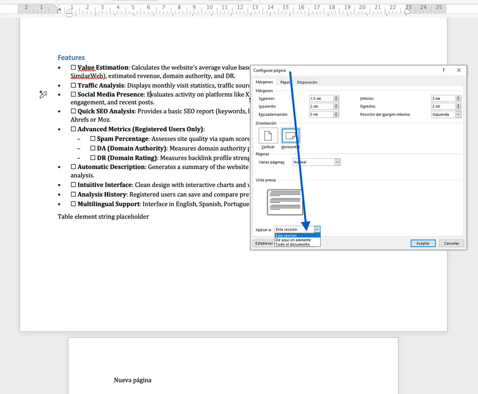Click 'Table element string placeholder' text
Image resolution: width=478 pixels, height=394 pixels.
pos(103,216)
